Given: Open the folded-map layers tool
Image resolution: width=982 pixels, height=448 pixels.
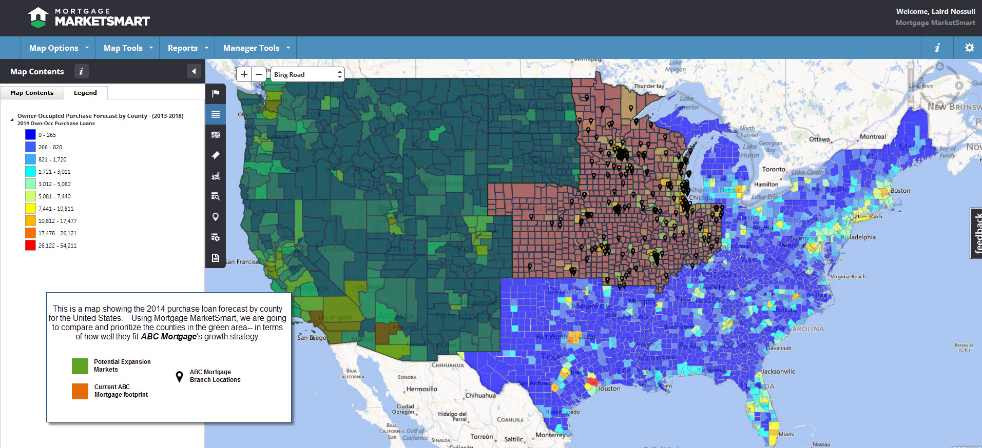Looking at the screenshot, I should point(216,135).
